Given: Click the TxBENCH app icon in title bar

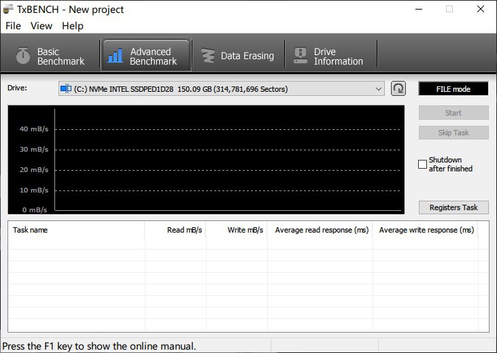Looking at the screenshot, I should coord(9,10).
